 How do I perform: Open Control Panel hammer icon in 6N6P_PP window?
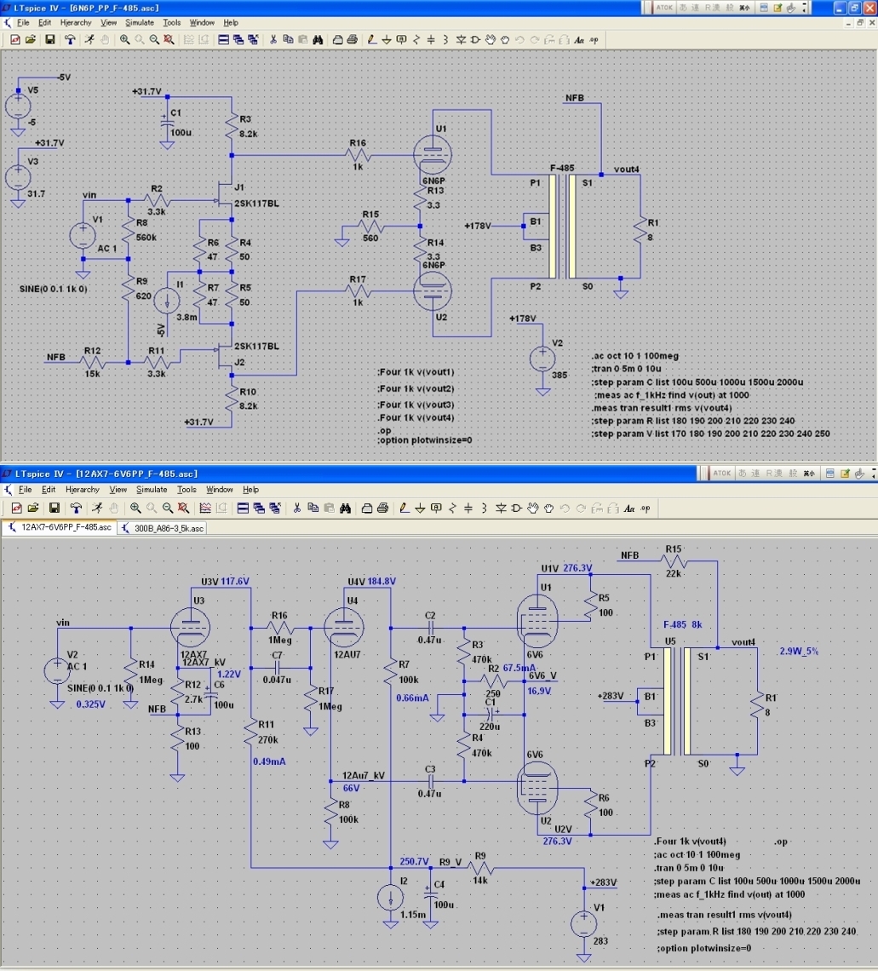pyautogui.click(x=70, y=39)
